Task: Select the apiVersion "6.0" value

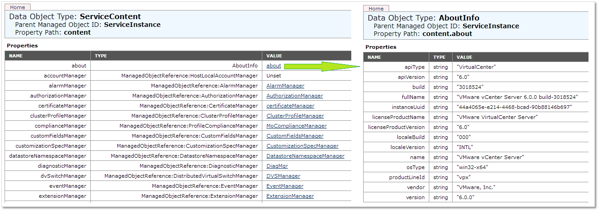Action: point(463,77)
